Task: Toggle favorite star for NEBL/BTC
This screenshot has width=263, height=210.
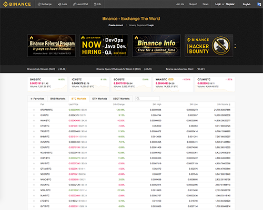Action: pyautogui.click(x=34, y=190)
